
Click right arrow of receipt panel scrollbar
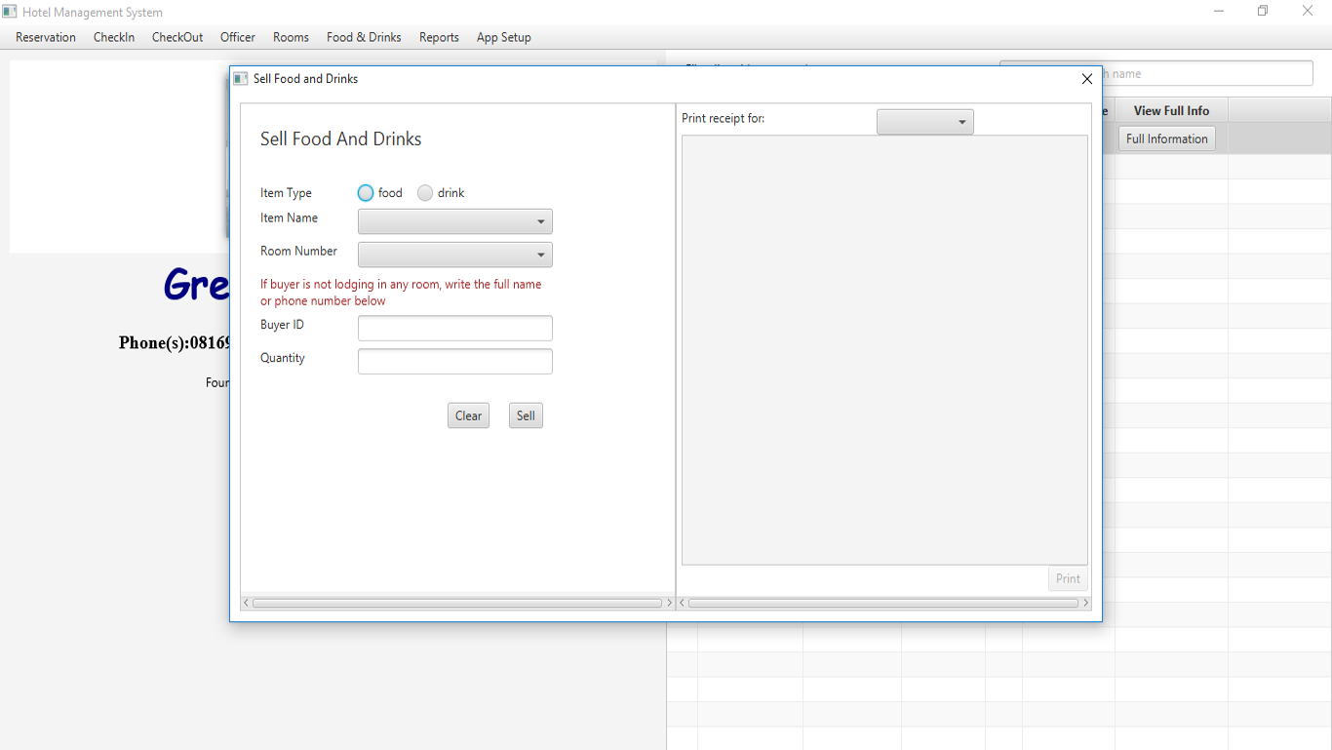[x=1085, y=603]
